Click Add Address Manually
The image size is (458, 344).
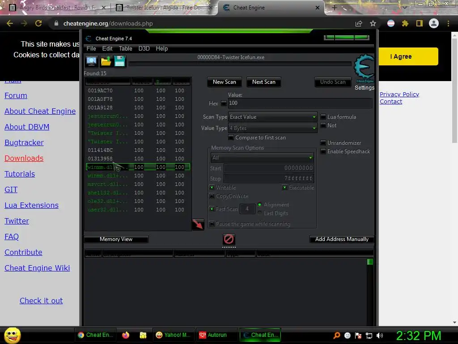[342, 239]
